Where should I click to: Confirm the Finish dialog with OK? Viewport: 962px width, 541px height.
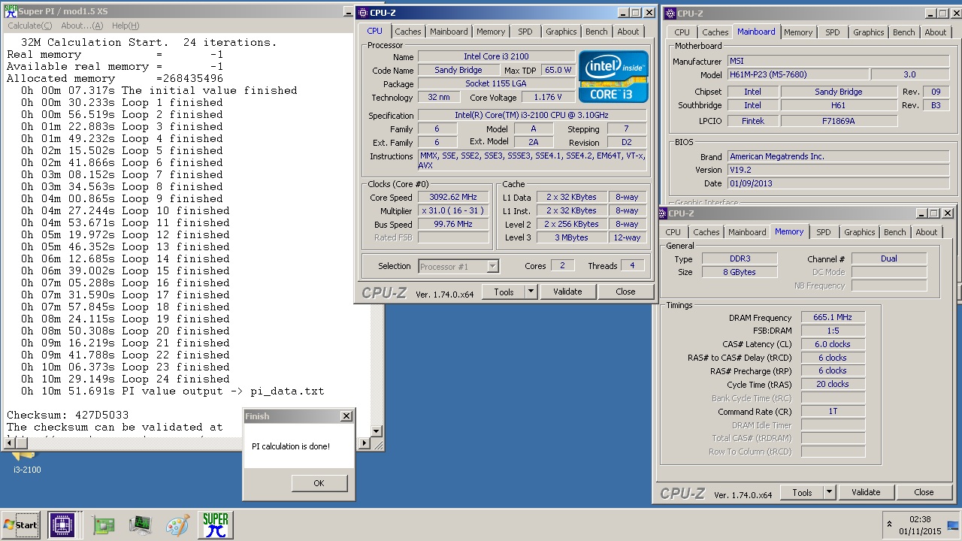(x=319, y=483)
